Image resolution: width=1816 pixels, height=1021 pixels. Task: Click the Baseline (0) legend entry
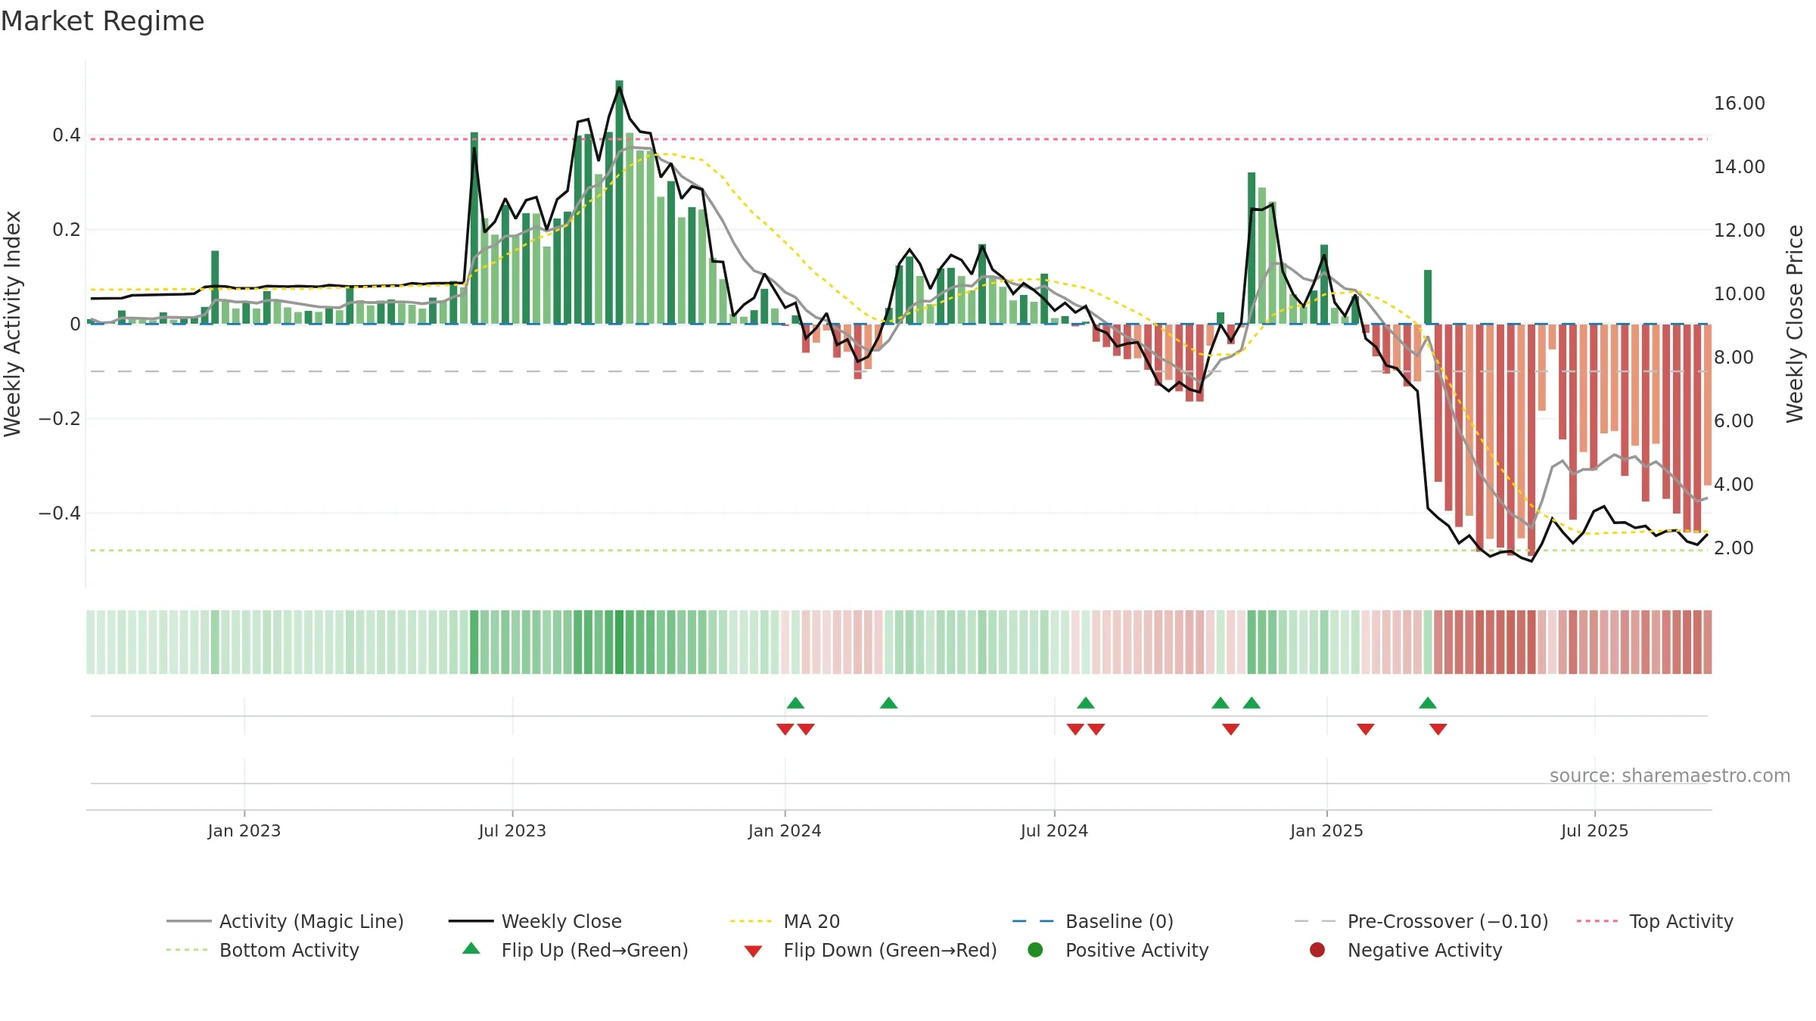click(x=1093, y=921)
